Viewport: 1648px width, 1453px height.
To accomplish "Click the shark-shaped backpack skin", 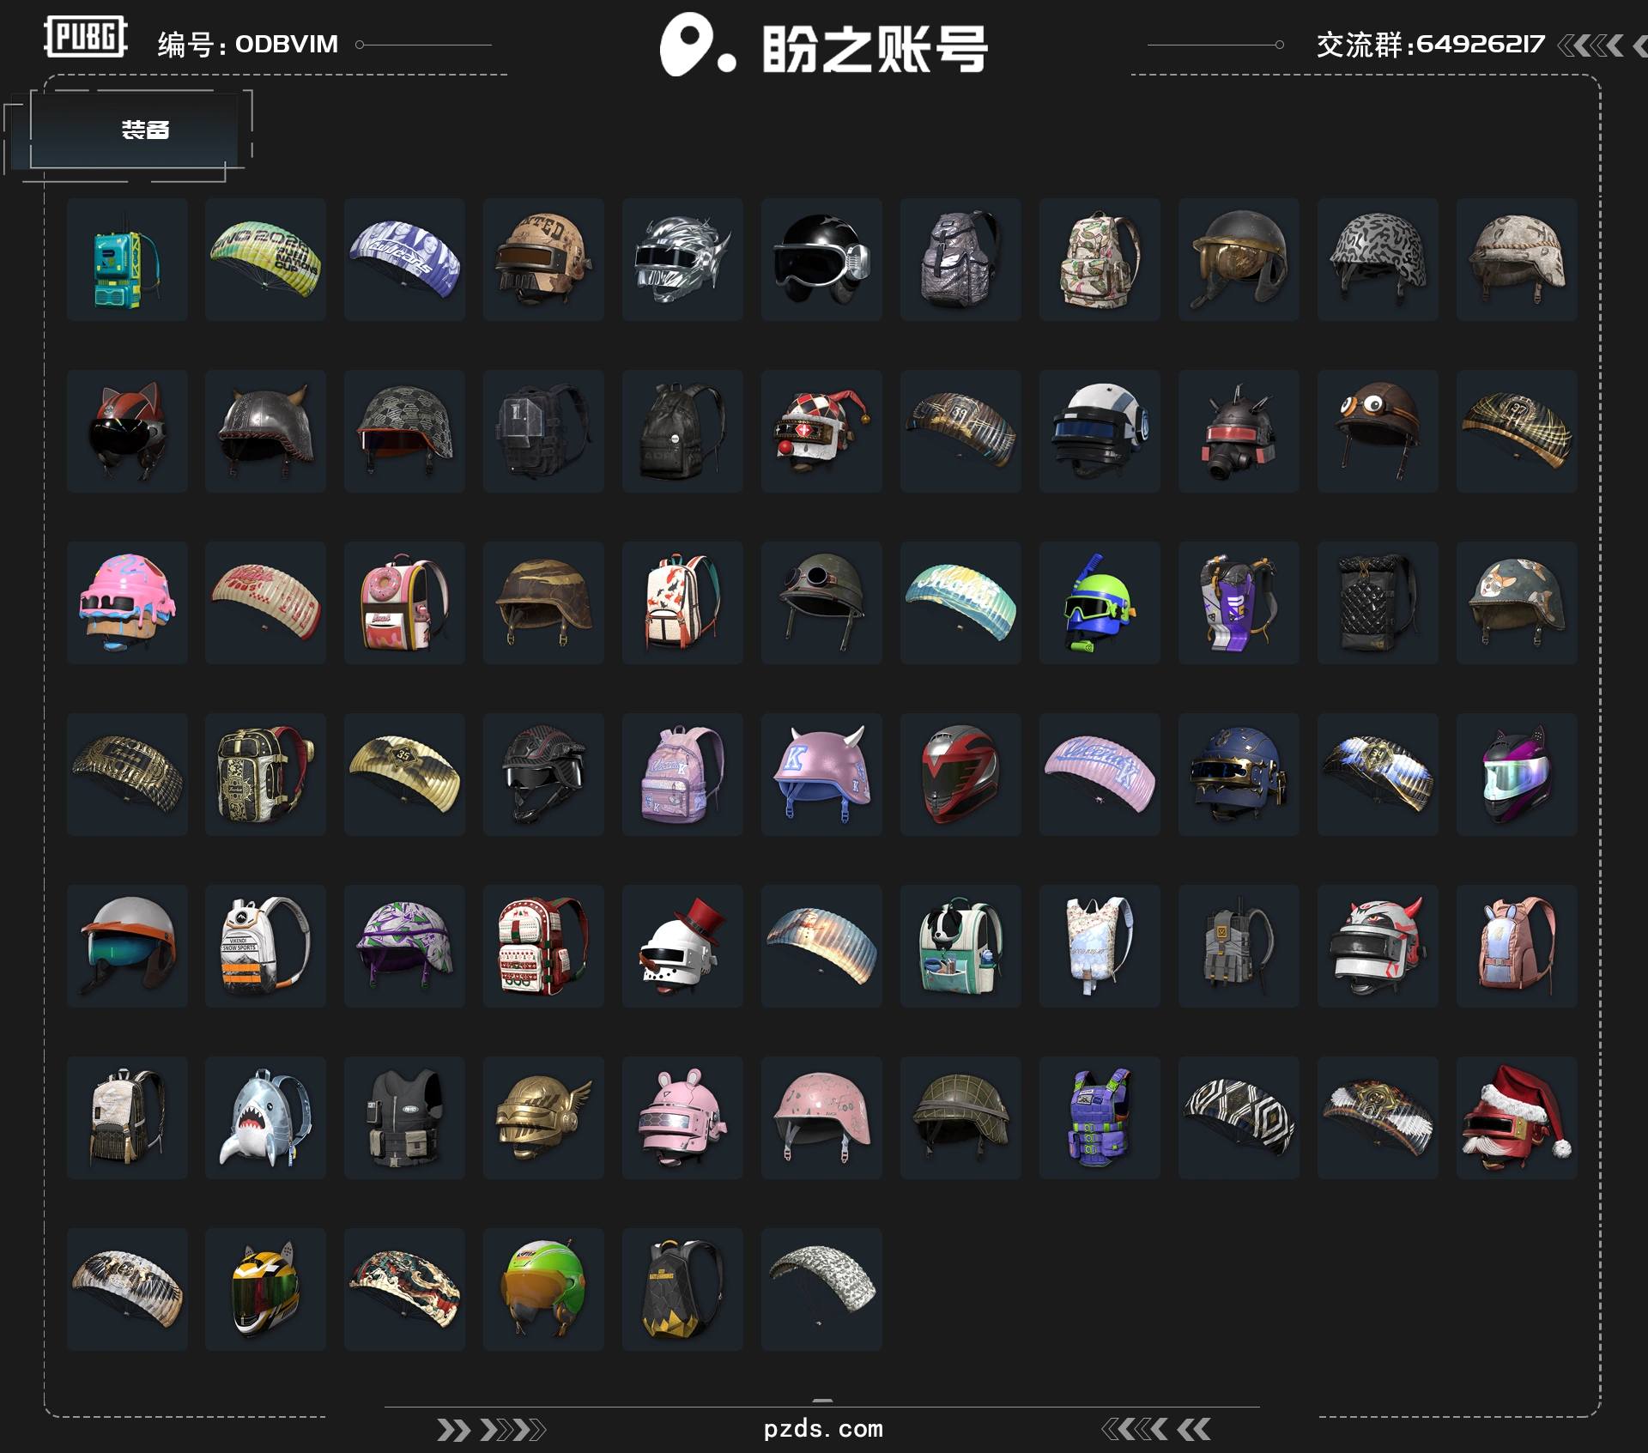I will (x=266, y=1117).
